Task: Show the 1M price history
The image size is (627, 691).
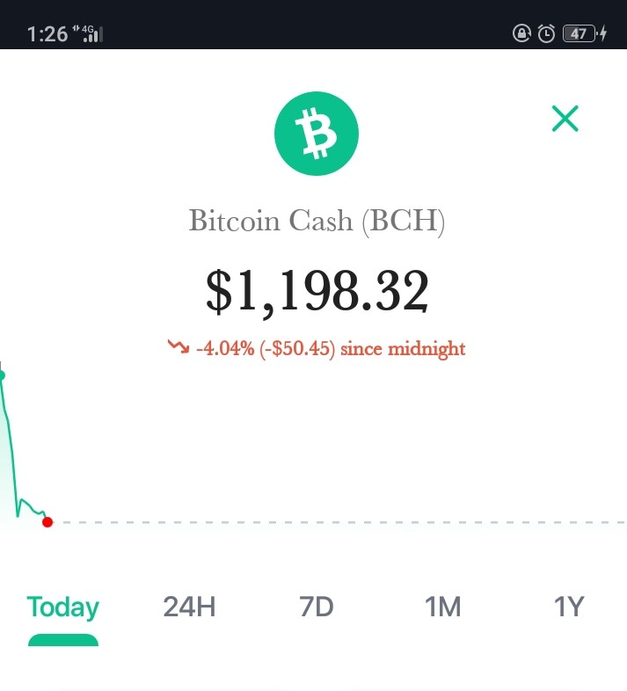Action: coord(442,607)
